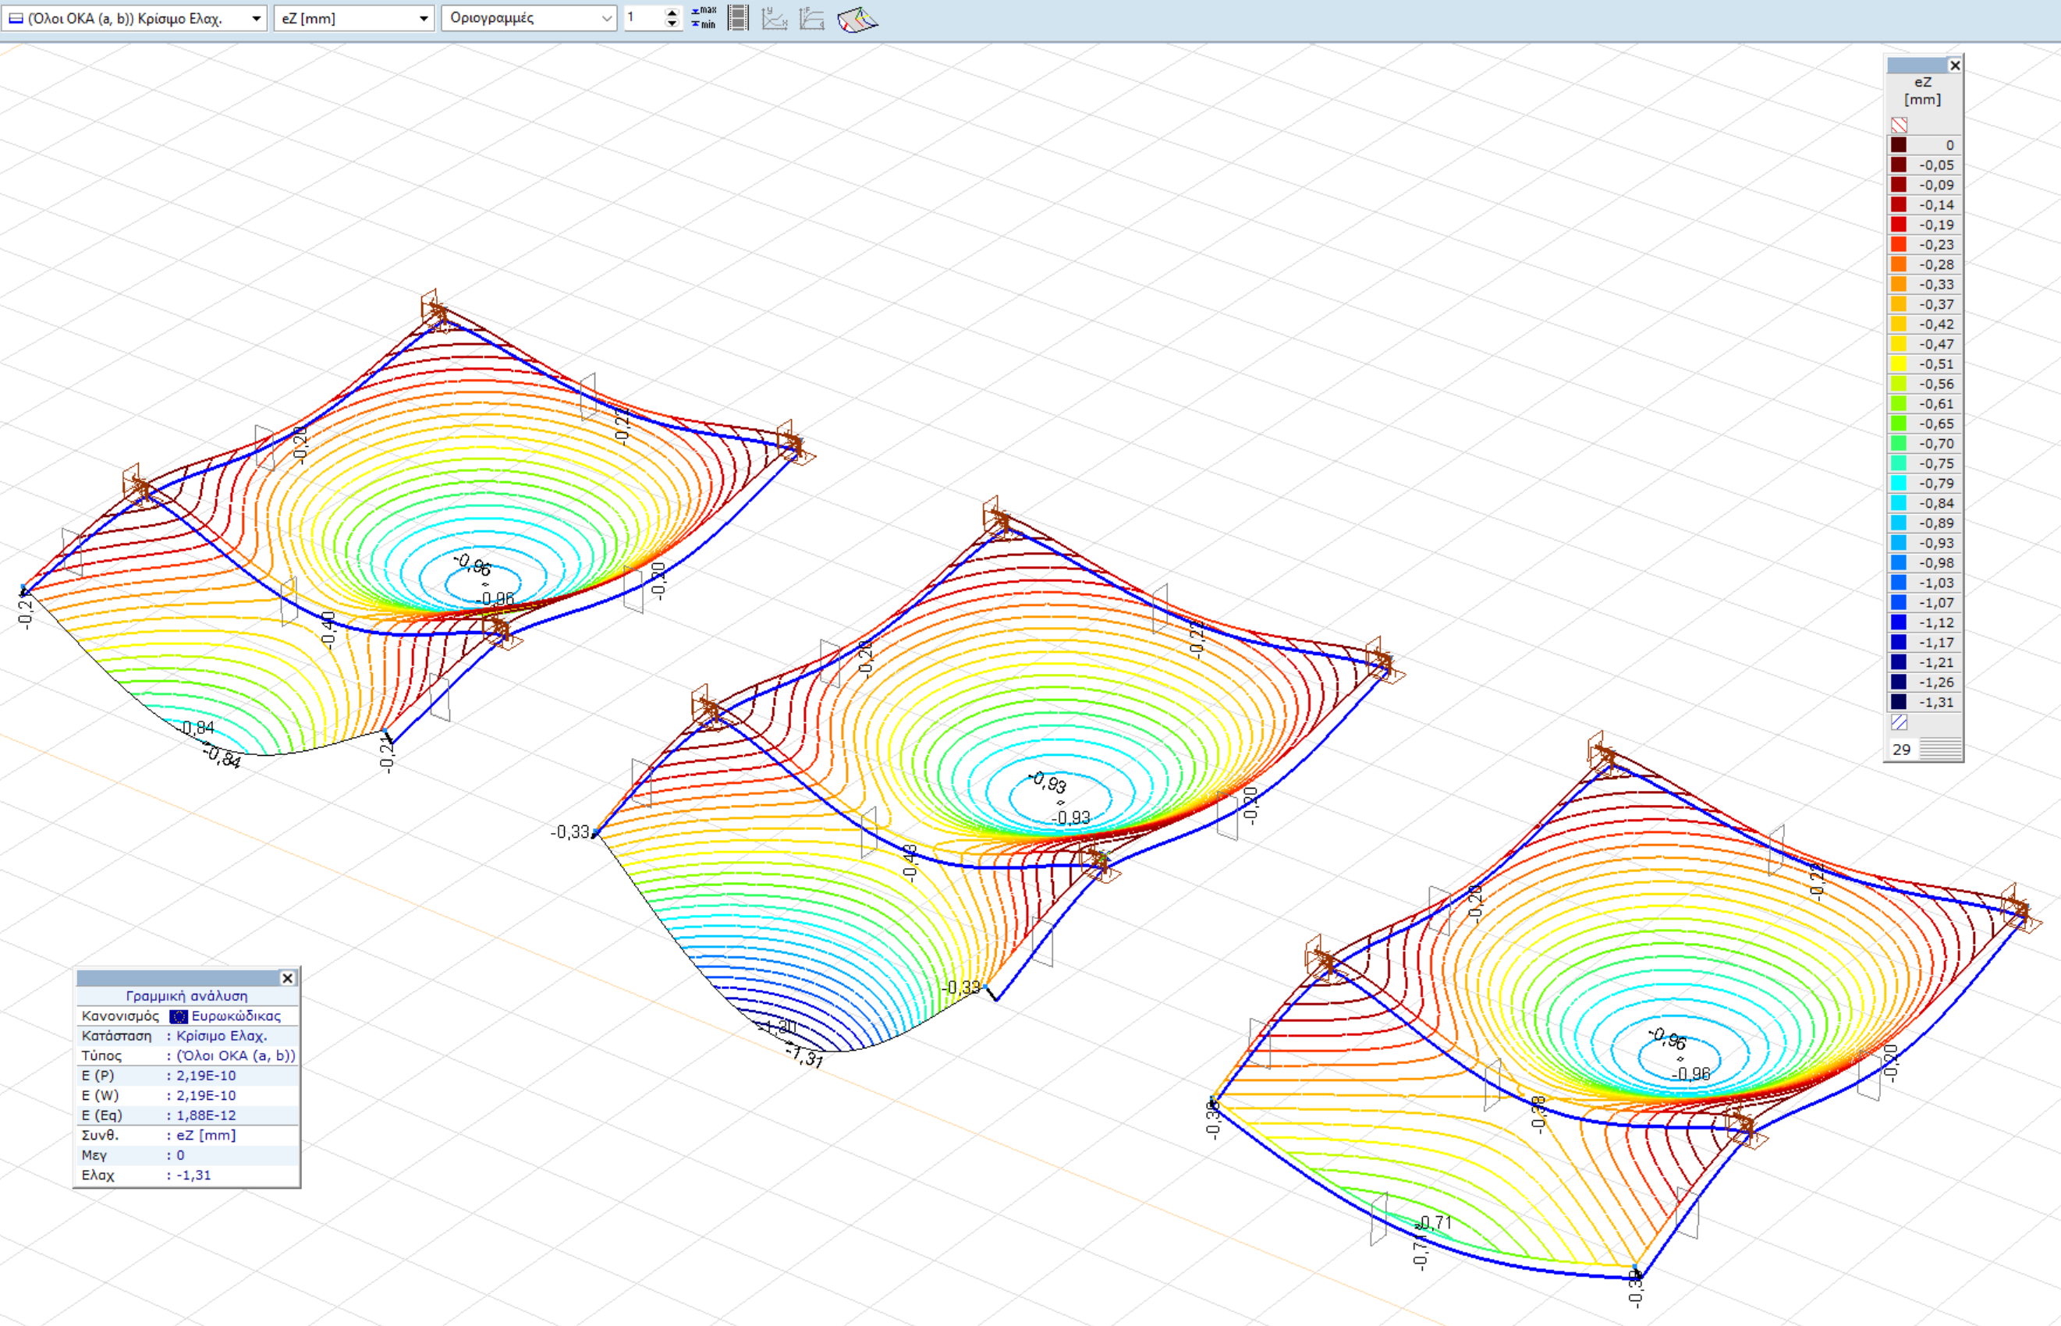Close the eZ color legend panel
This screenshot has height=1326, width=2061.
click(1955, 66)
